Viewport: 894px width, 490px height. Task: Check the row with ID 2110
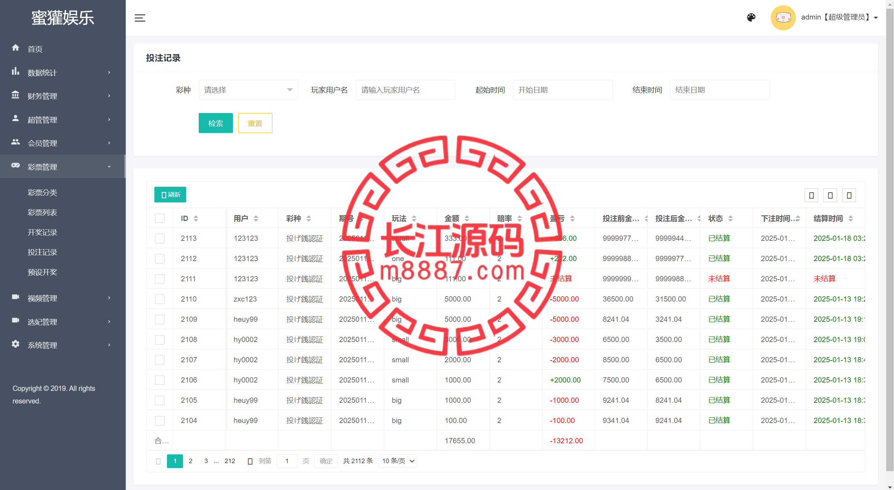click(160, 299)
